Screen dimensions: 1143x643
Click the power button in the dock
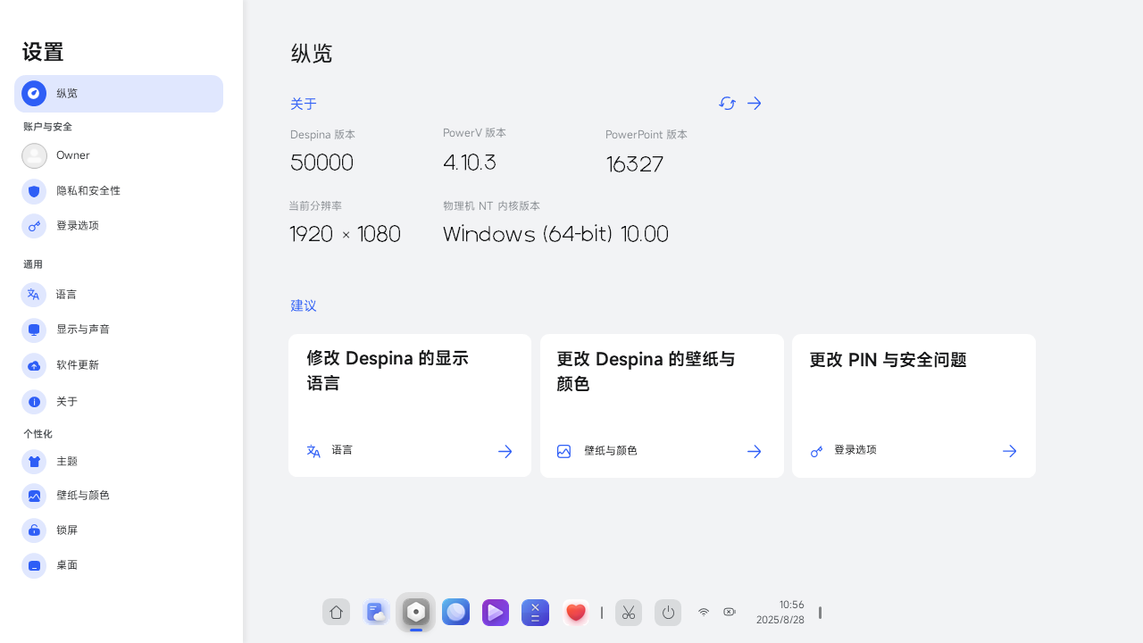tap(668, 613)
